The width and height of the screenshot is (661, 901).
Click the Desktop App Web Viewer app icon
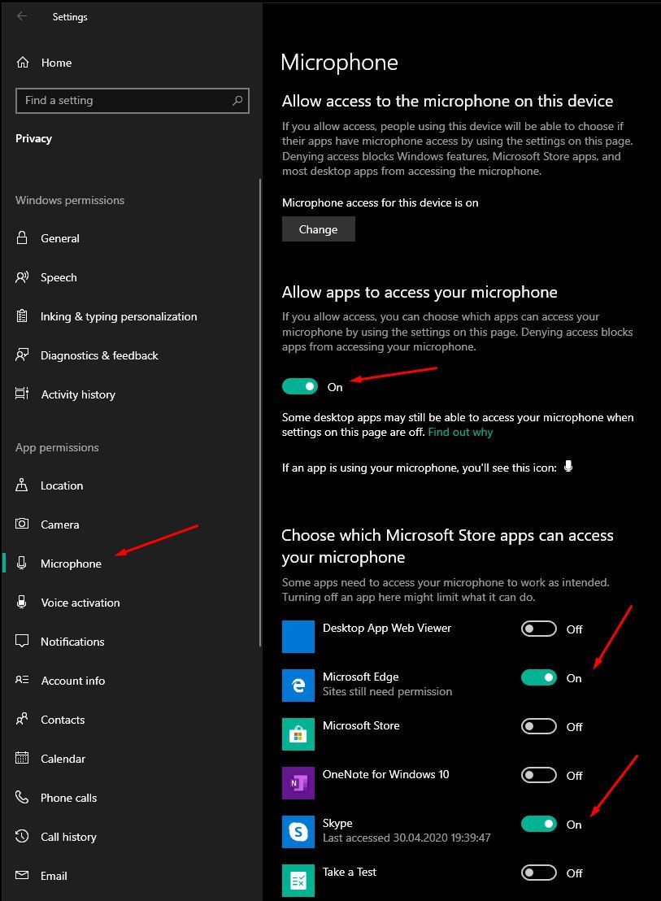point(298,636)
